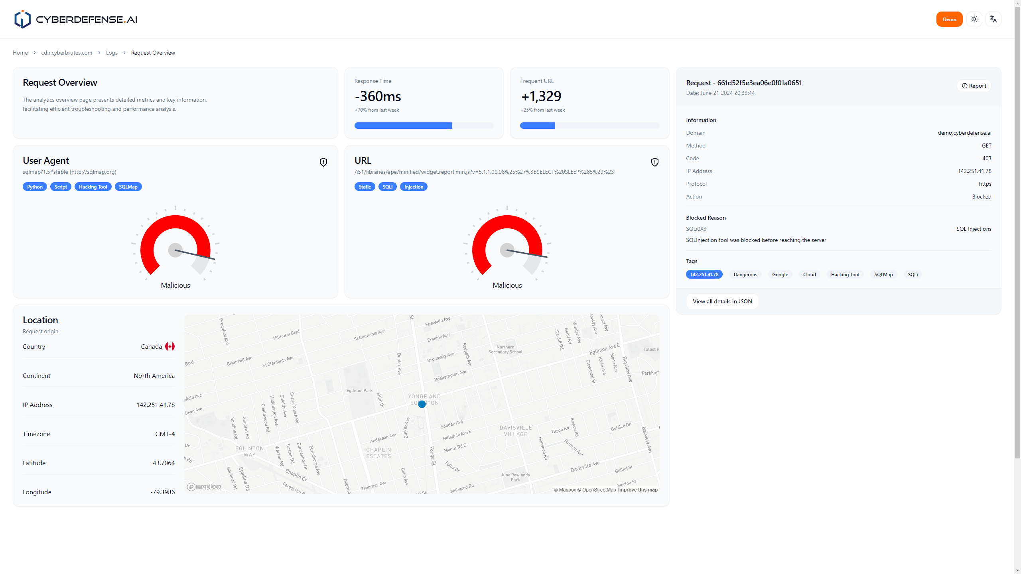Click the Canada flag icon
The image size is (1021, 574).
pos(170,346)
